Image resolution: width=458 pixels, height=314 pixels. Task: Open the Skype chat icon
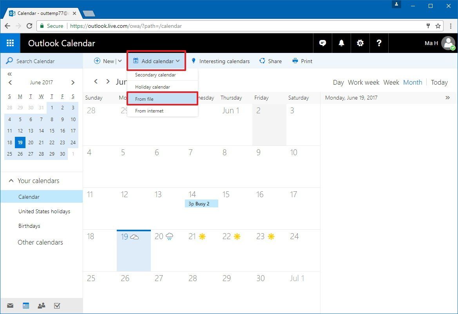322,43
